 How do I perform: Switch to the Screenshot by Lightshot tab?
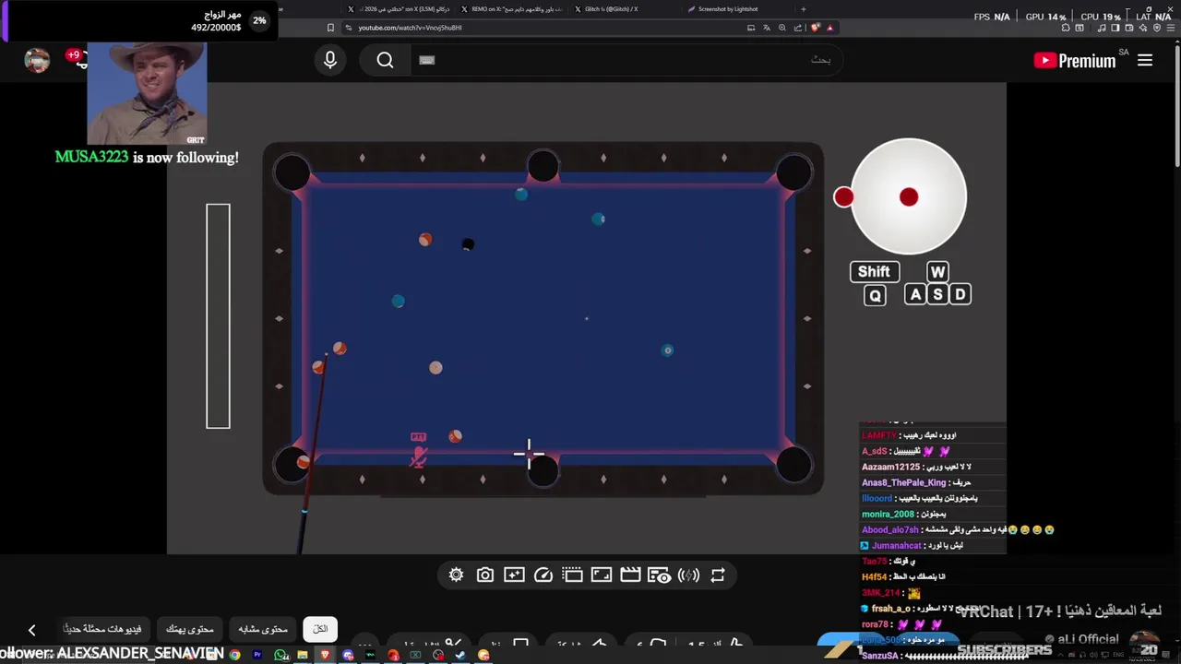[x=728, y=9]
